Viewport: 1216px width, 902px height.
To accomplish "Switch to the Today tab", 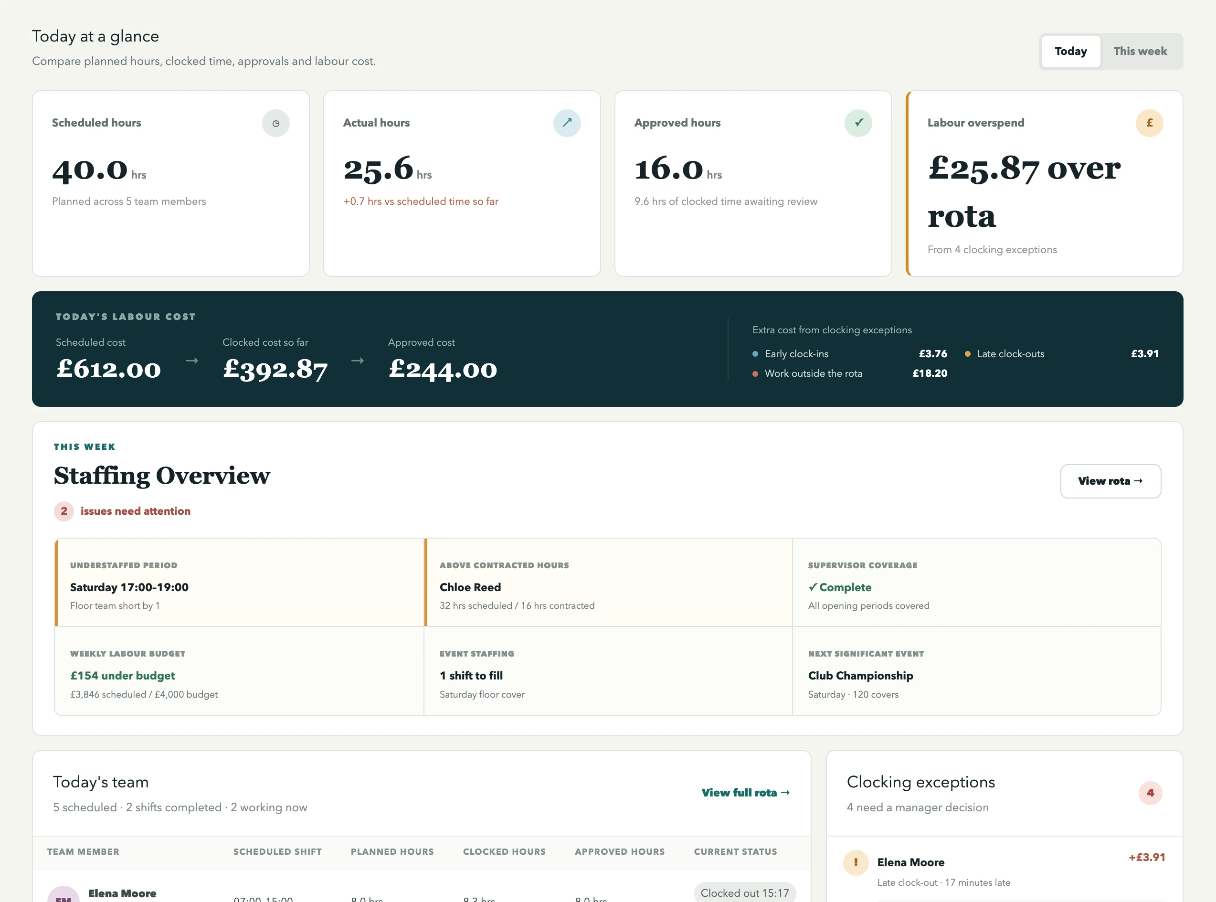I will point(1071,51).
